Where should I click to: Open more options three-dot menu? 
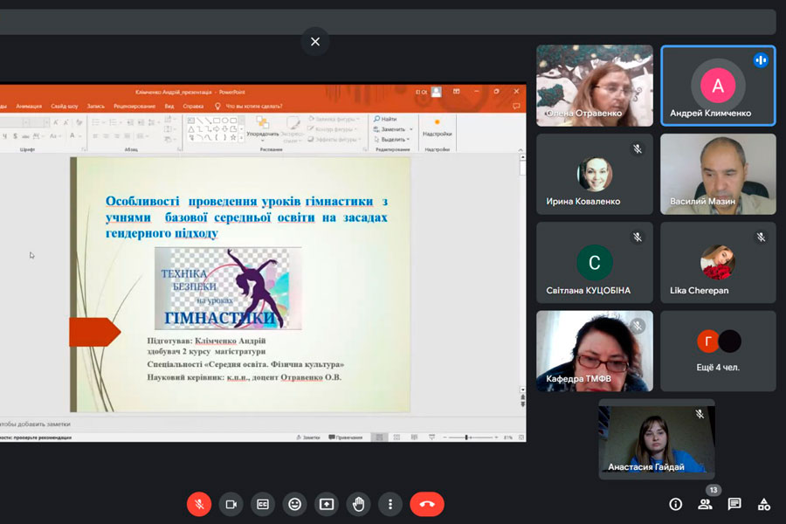[390, 504]
